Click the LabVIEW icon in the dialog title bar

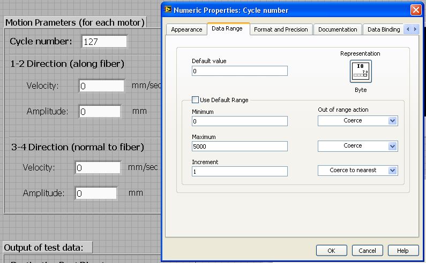[x=169, y=10]
